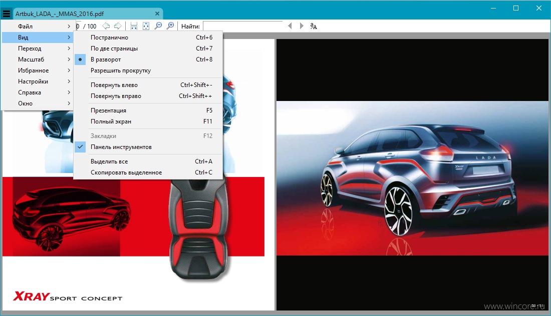Close the PDF viewer window
551x316 pixels.
pyautogui.click(x=538, y=8)
